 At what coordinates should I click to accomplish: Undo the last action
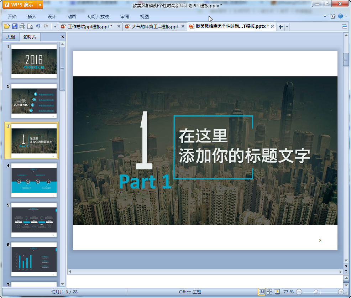coord(38,26)
